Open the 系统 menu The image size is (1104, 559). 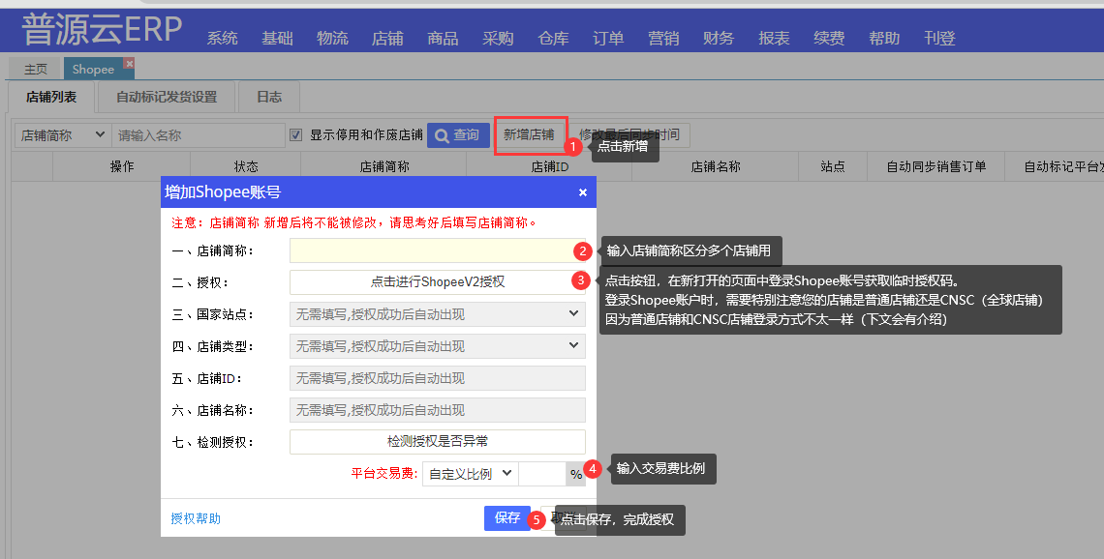coord(222,38)
